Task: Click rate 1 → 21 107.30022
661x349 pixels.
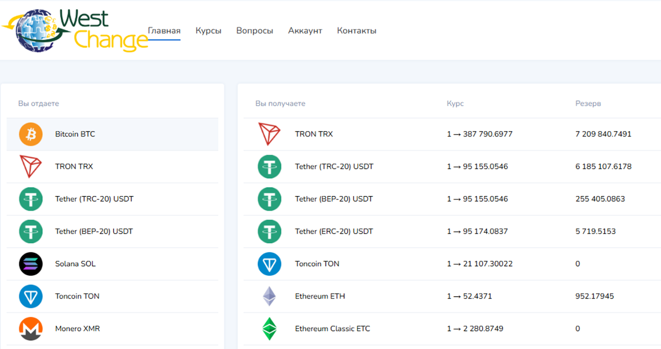Action: tap(480, 264)
